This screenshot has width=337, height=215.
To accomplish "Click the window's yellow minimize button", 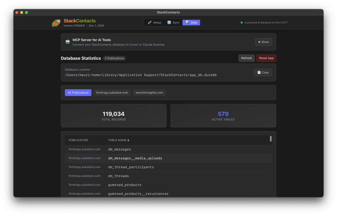I will pos(21,12).
